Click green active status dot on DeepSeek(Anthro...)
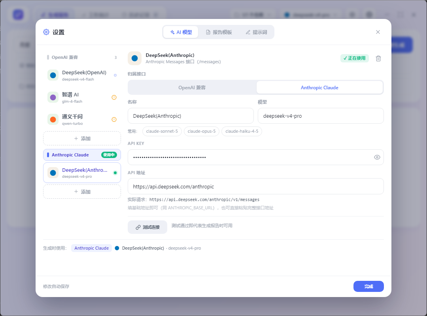The image size is (427, 316). pos(115,173)
